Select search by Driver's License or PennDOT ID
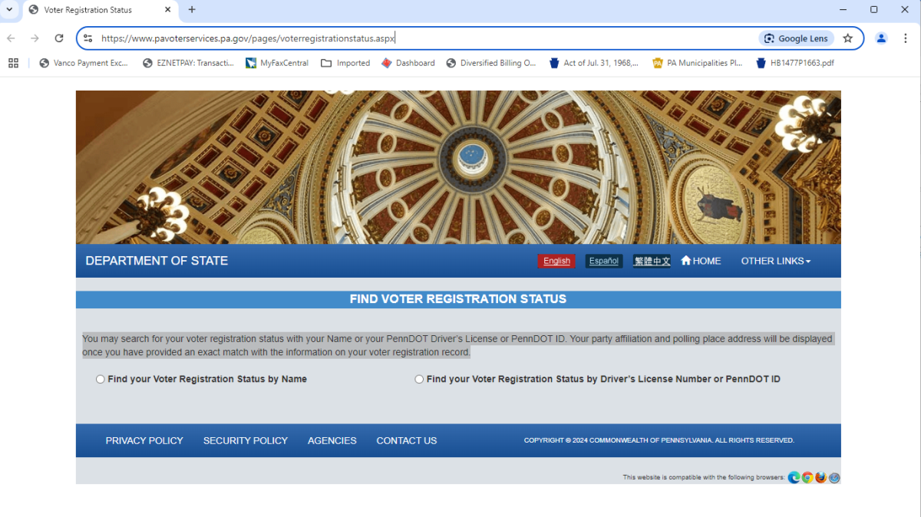Screen dimensions: 921x517 419,379
